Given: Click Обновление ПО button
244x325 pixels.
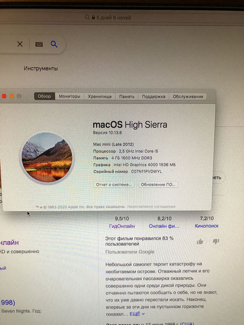Looking at the screenshot, I should [x=158, y=185].
